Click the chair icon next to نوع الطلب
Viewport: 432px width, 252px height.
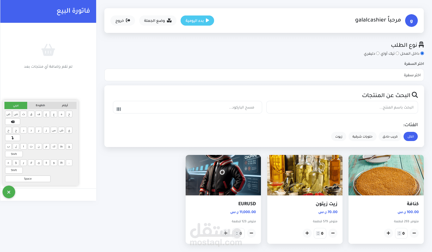tap(421, 45)
